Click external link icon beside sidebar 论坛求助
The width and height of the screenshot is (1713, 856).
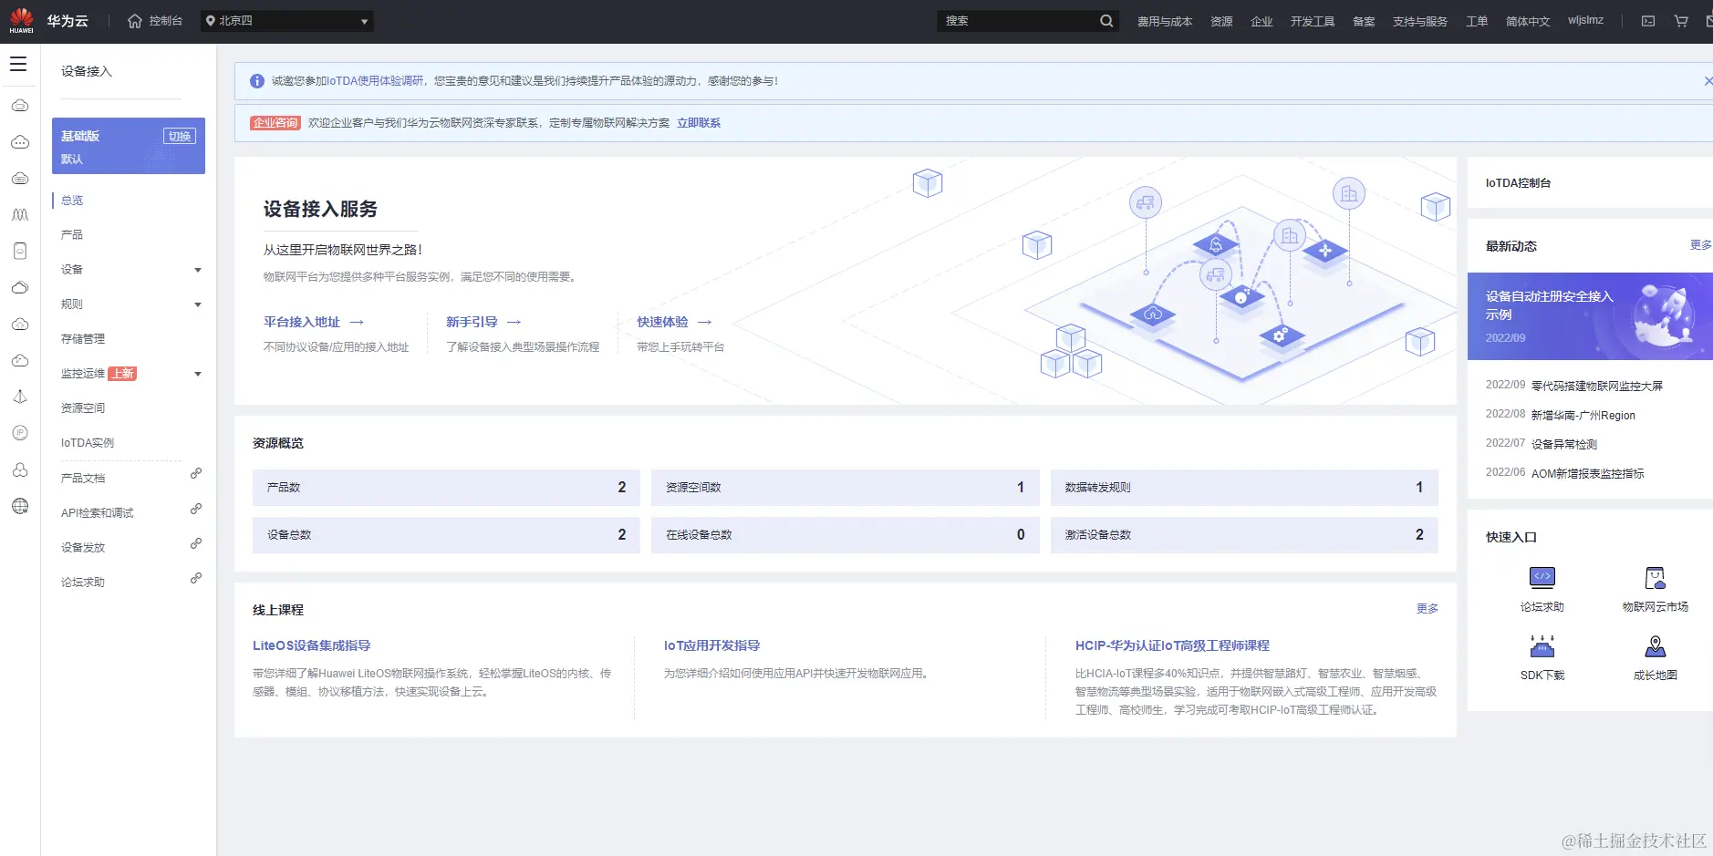coord(196,578)
